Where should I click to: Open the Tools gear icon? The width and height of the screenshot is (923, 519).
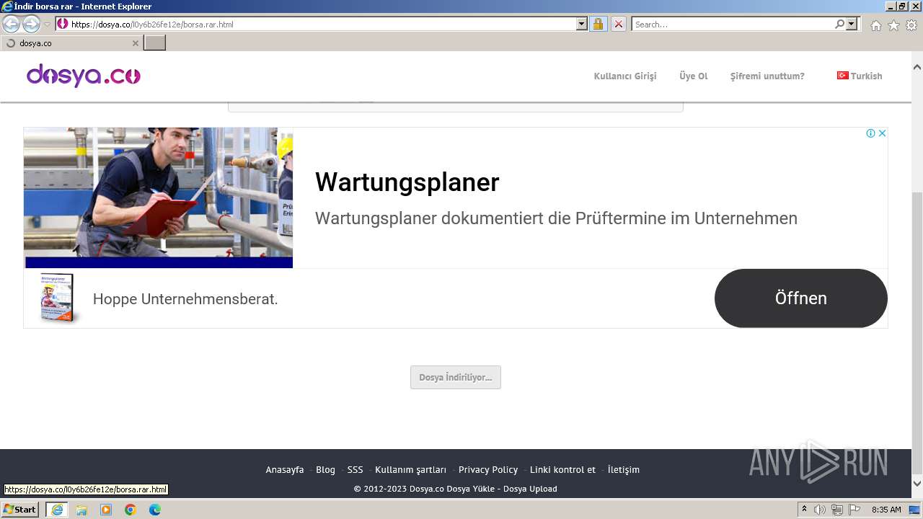(911, 25)
